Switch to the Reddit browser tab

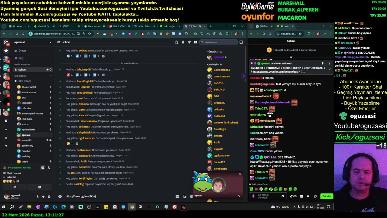[119, 26]
